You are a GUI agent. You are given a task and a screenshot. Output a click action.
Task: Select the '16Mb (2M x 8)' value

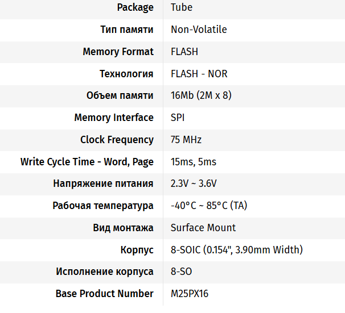tap(201, 95)
